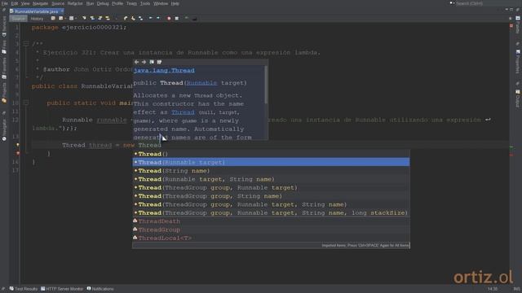Open the Edit menu
This screenshot has height=293, width=522.
15,3
